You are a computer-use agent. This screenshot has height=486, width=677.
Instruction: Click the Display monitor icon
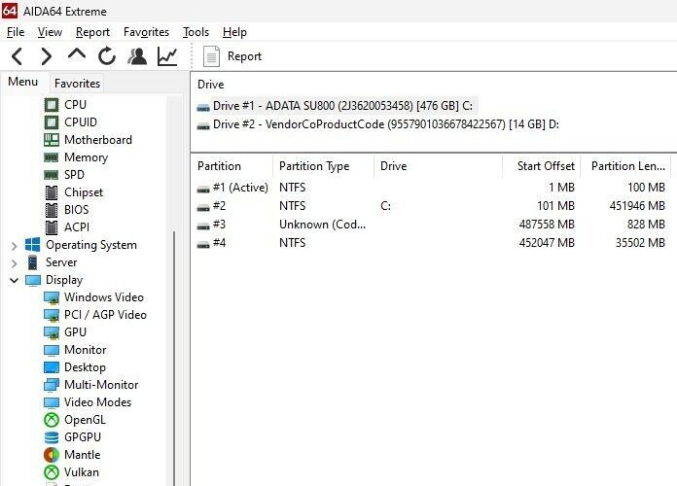33,280
